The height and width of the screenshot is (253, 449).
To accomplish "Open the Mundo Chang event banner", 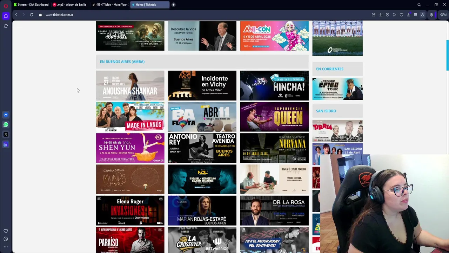I will tap(130, 179).
